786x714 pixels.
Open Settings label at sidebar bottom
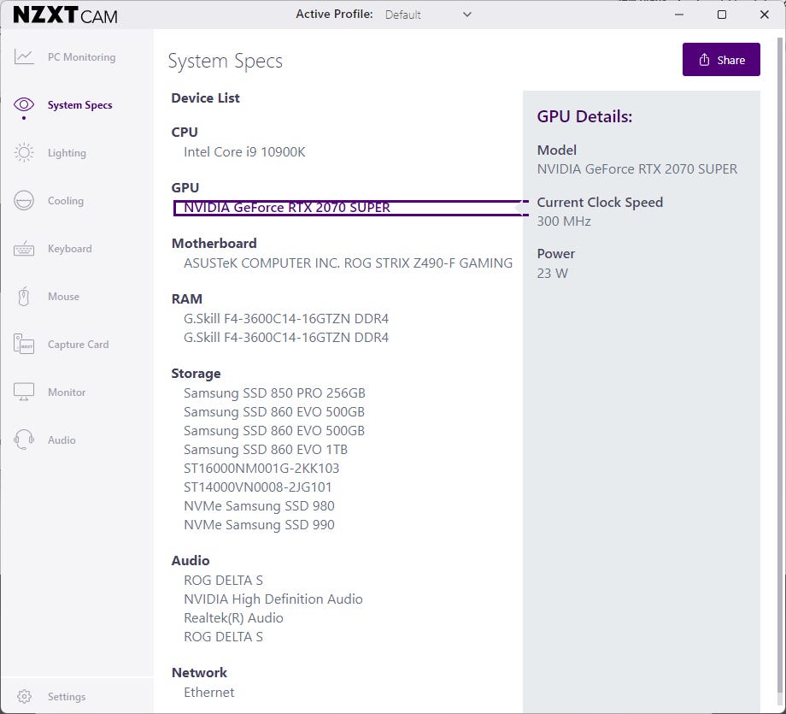pyautogui.click(x=67, y=696)
